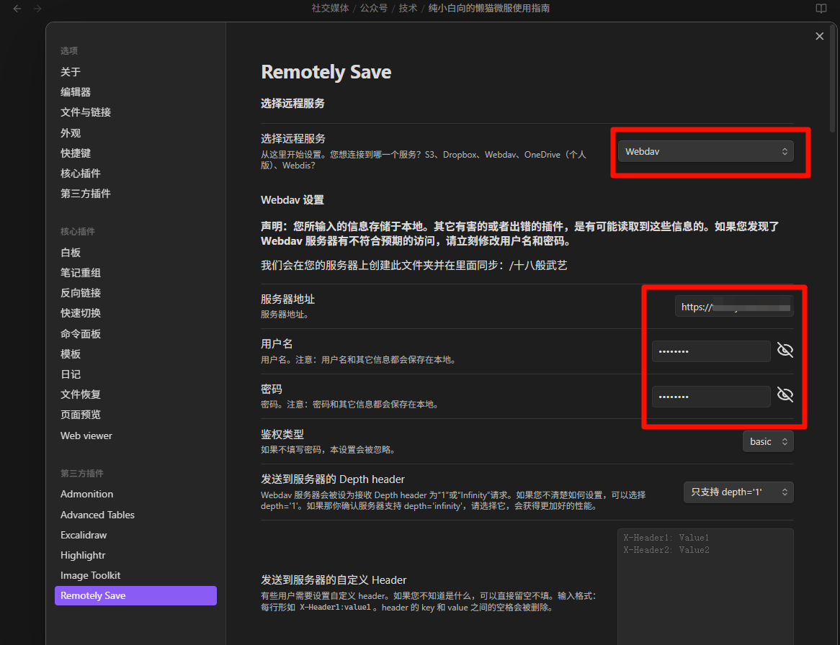Image resolution: width=840 pixels, height=645 pixels.
Task: Open Advanced Tables plugin settings
Action: pyautogui.click(x=97, y=515)
